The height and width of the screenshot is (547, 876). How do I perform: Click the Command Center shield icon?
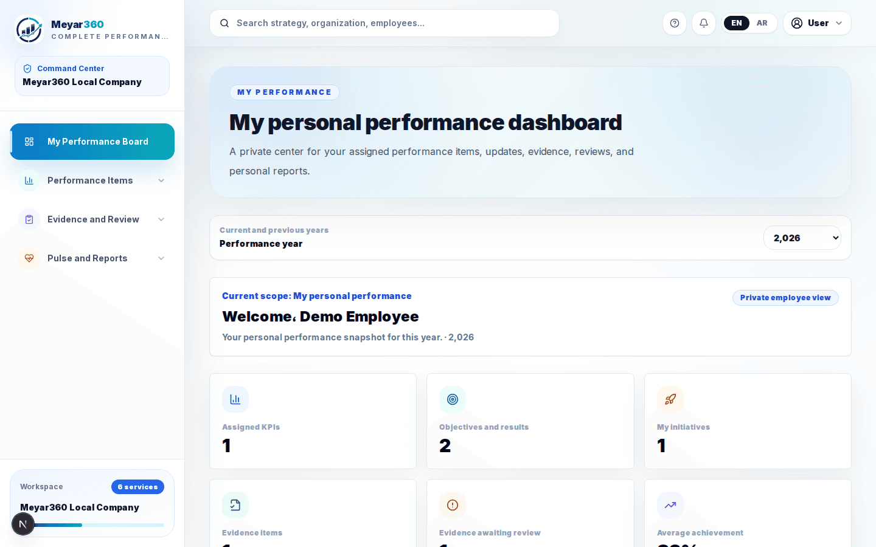[x=27, y=69]
